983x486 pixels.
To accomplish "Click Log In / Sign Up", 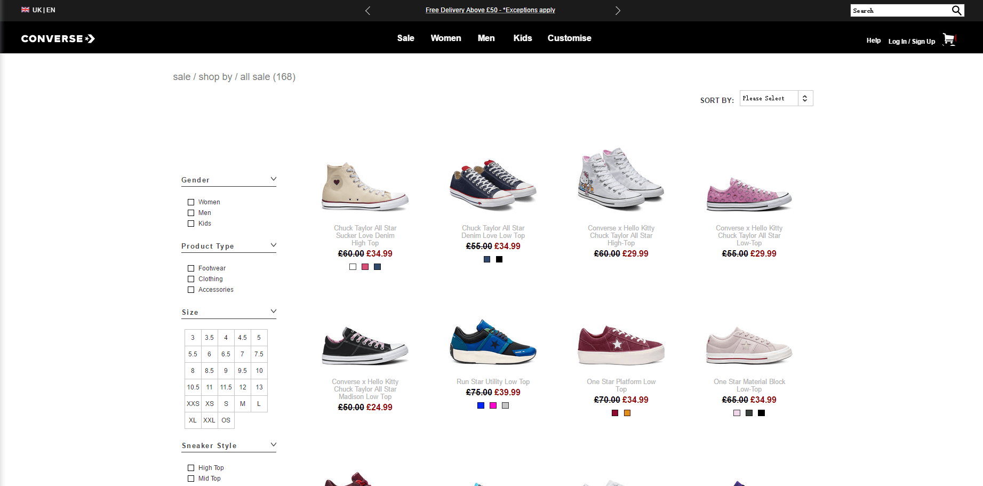I will pyautogui.click(x=912, y=41).
